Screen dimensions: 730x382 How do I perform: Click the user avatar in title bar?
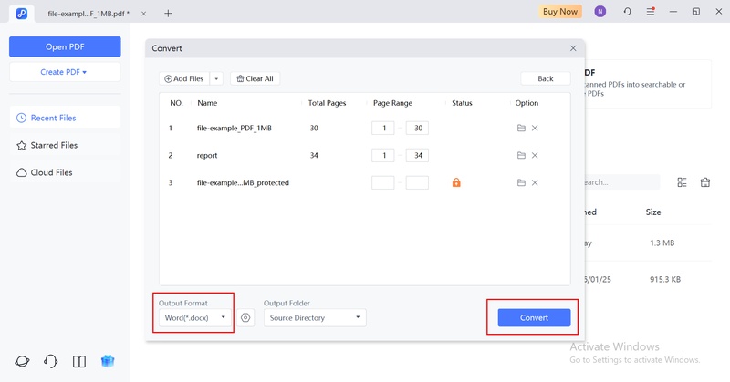(x=600, y=12)
